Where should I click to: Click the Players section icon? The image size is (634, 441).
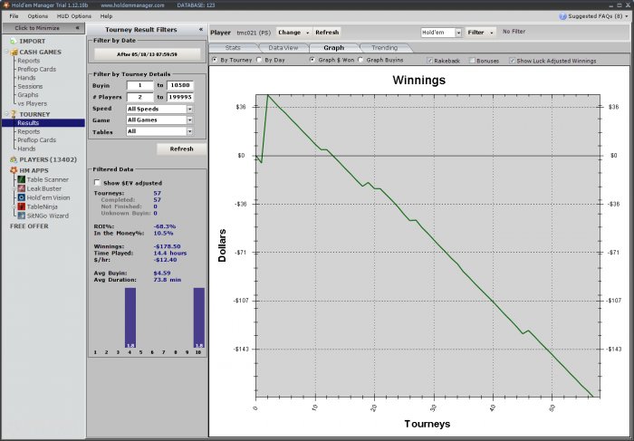tap(12, 159)
